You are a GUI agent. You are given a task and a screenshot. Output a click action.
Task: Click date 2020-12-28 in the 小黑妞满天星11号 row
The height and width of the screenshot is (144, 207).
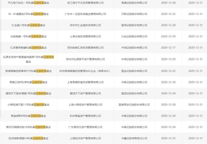pos(168,105)
